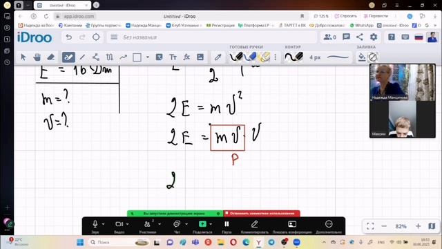
Task: Open the Windows Start menu
Action: point(80,242)
